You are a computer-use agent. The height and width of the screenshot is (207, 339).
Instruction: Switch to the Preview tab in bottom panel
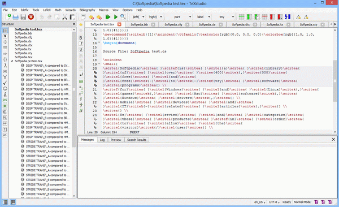[116, 140]
